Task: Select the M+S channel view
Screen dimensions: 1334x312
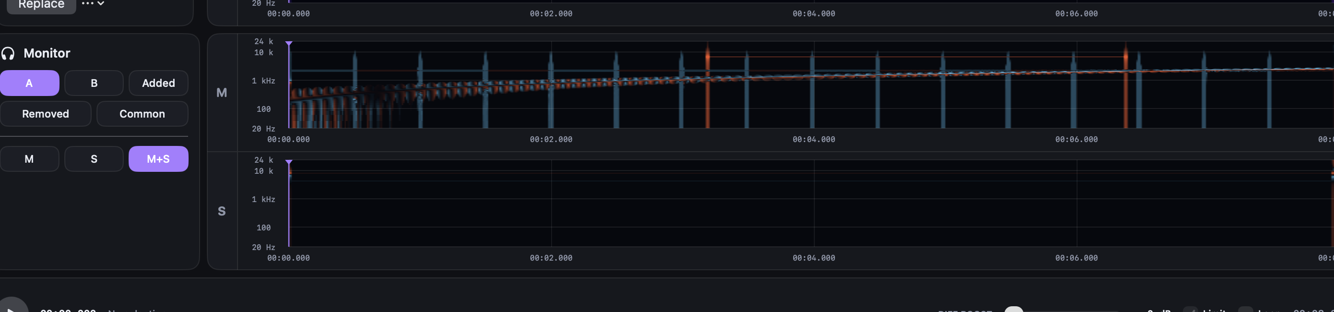Action: [158, 158]
